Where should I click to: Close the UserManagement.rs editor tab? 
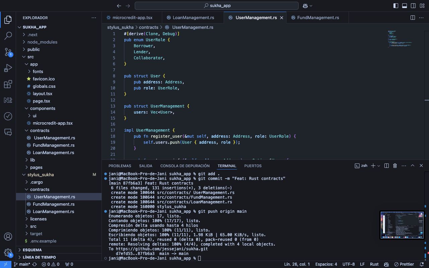point(282,18)
